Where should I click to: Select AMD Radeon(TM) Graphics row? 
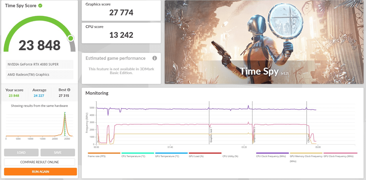(40, 75)
